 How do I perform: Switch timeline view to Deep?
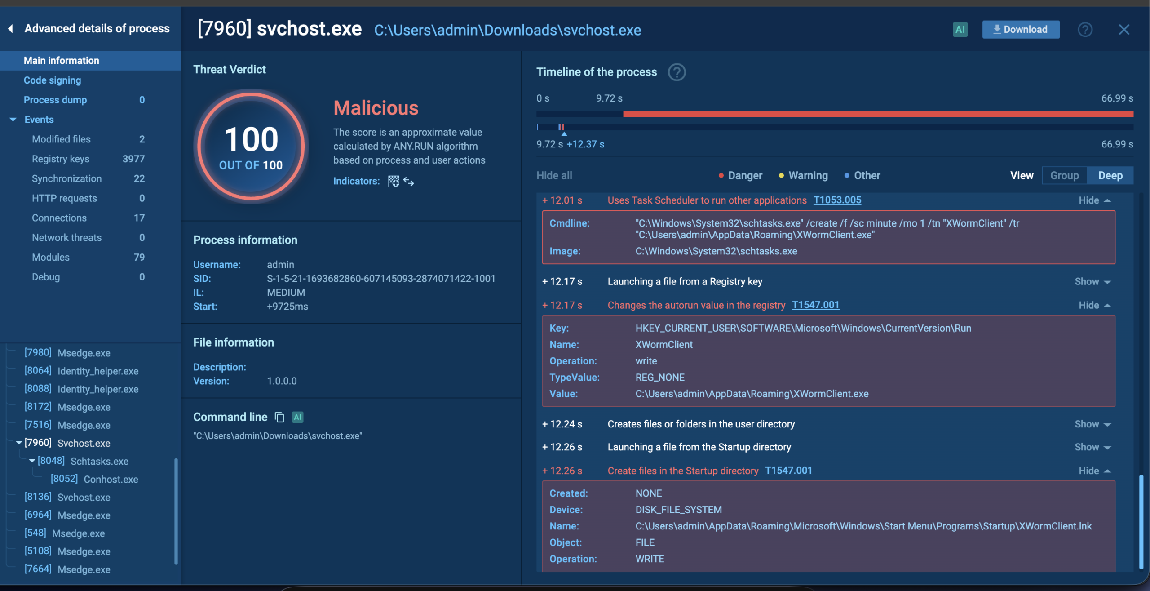tap(1110, 176)
